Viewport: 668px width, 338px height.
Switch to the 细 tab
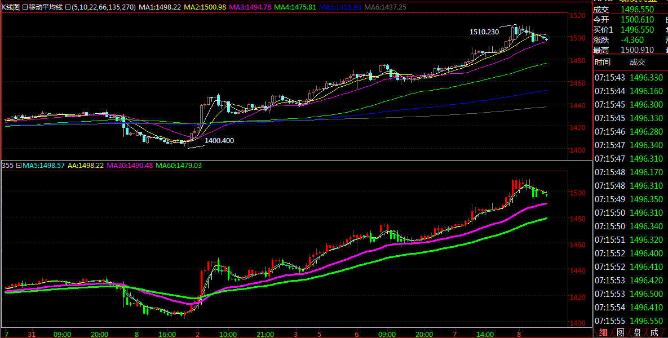(603, 332)
